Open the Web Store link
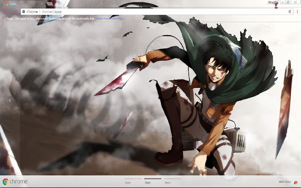 point(288,182)
